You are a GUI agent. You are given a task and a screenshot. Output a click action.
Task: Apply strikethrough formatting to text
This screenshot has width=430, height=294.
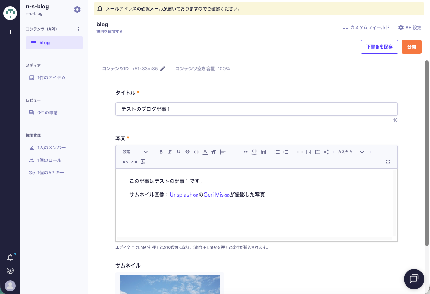[187, 152]
